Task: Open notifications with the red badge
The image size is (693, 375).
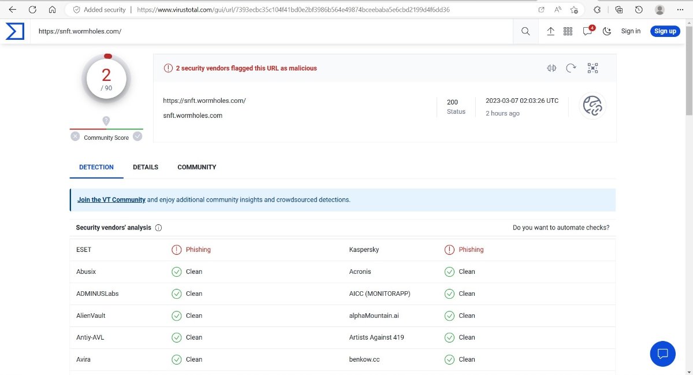Action: click(x=588, y=31)
